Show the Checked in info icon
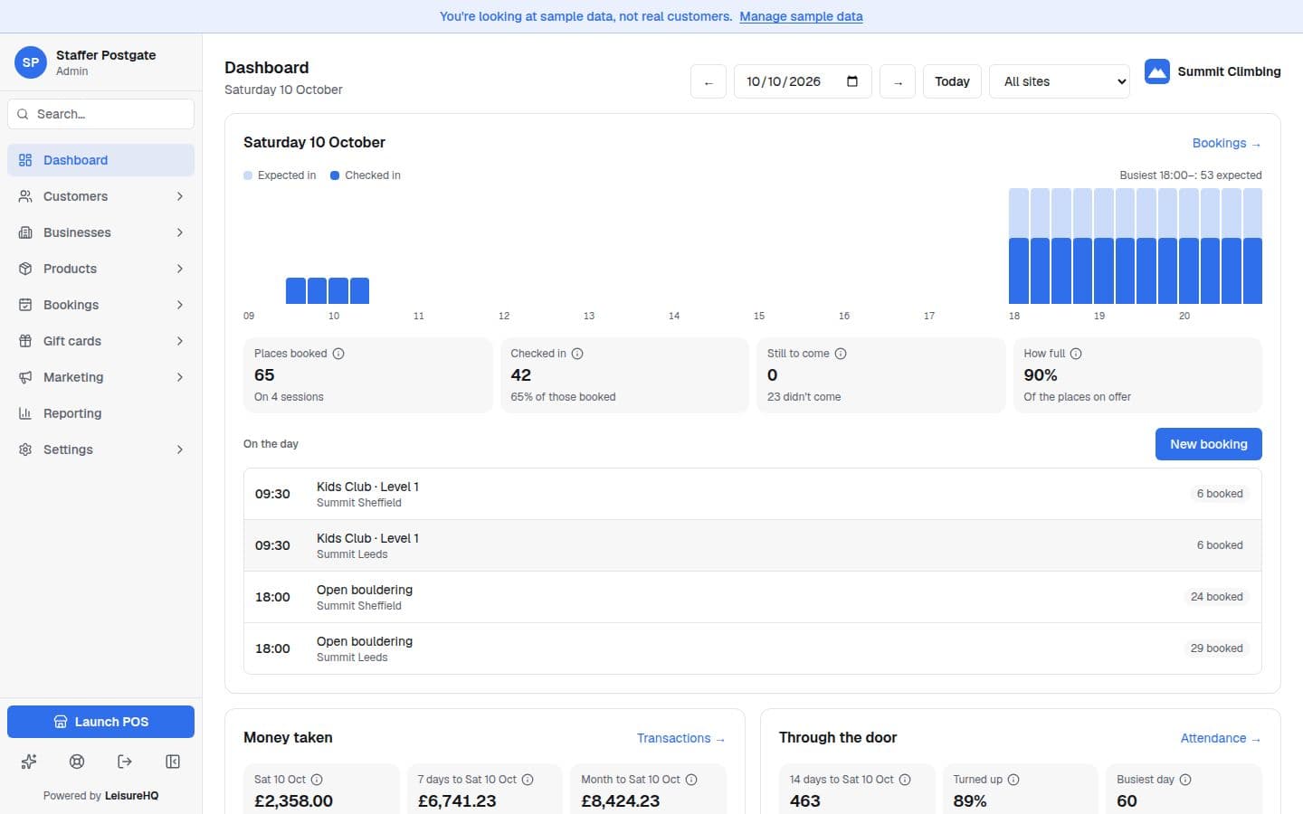The width and height of the screenshot is (1303, 814). 577,354
